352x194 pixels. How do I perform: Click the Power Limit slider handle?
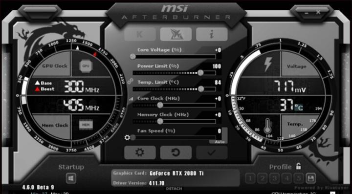click(200, 73)
